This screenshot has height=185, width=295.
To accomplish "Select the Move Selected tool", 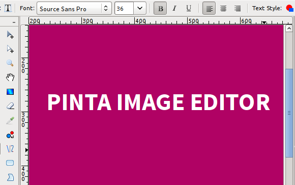I will [10, 35].
